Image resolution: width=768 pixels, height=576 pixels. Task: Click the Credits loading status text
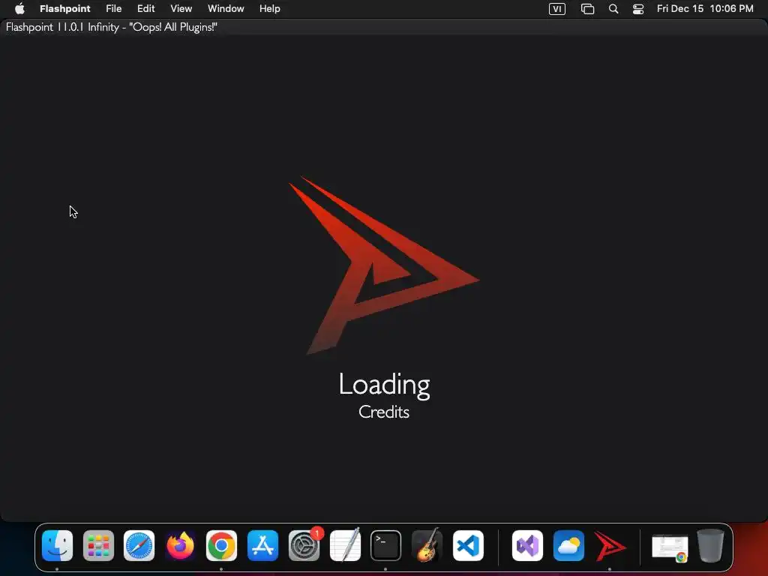click(384, 412)
